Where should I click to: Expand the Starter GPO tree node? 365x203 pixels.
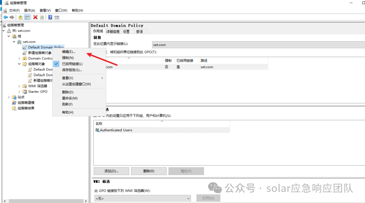coord(20,92)
